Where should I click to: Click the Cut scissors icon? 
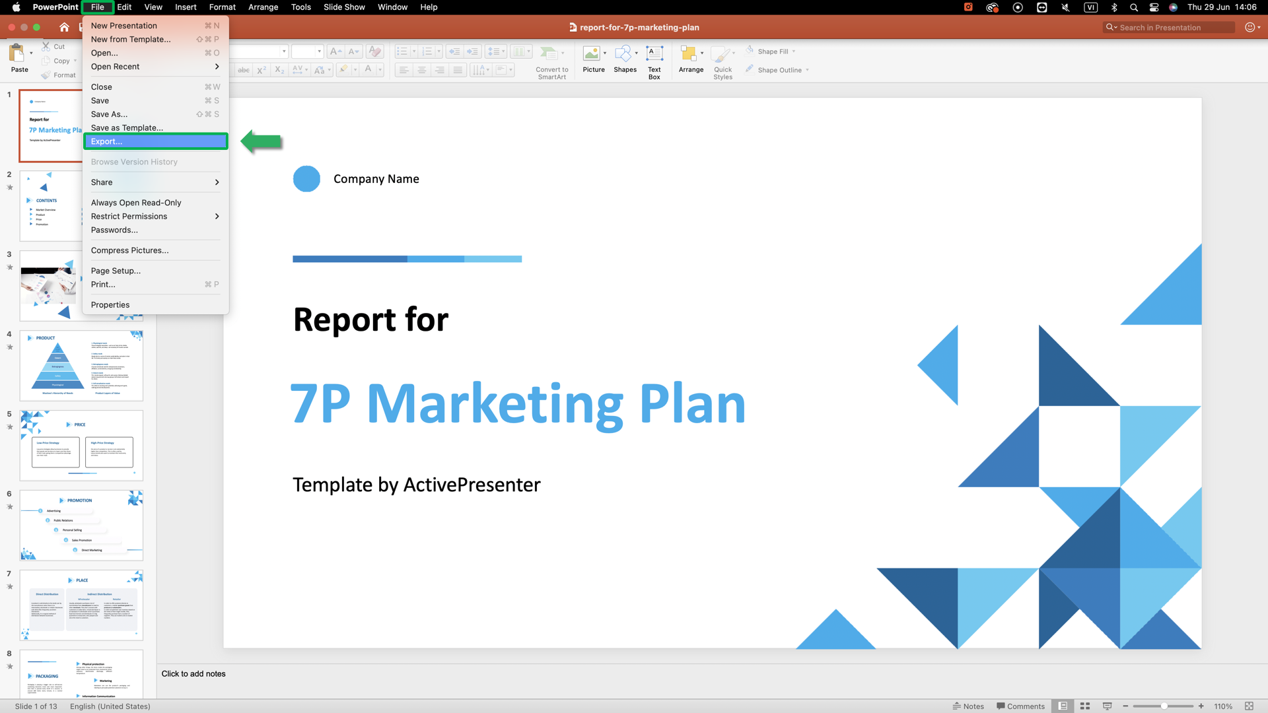click(46, 46)
